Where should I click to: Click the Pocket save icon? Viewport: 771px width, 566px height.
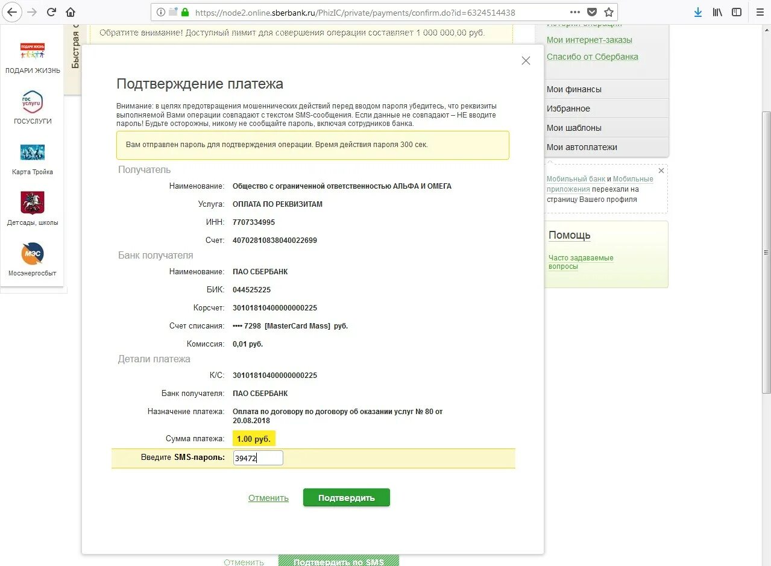point(592,12)
